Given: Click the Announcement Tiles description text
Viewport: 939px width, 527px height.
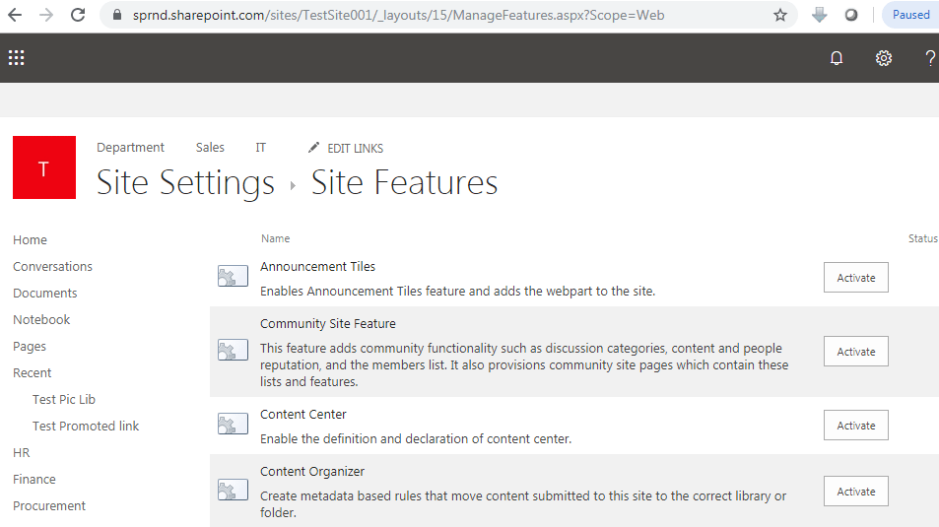Looking at the screenshot, I should pyautogui.click(x=457, y=291).
